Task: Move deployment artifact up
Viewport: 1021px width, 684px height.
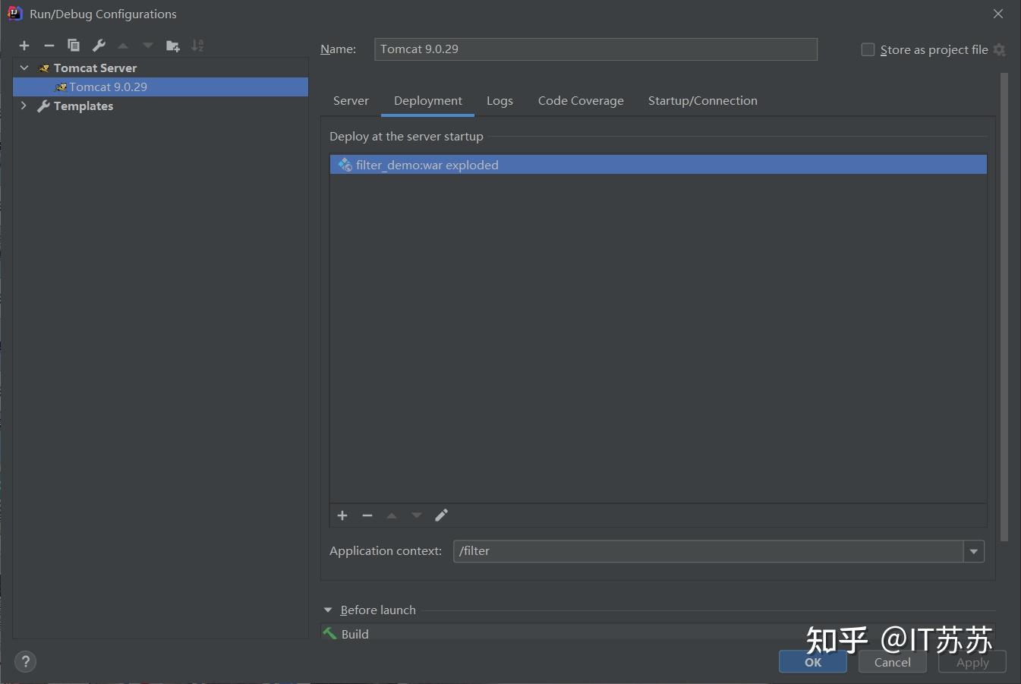Action: point(392,515)
